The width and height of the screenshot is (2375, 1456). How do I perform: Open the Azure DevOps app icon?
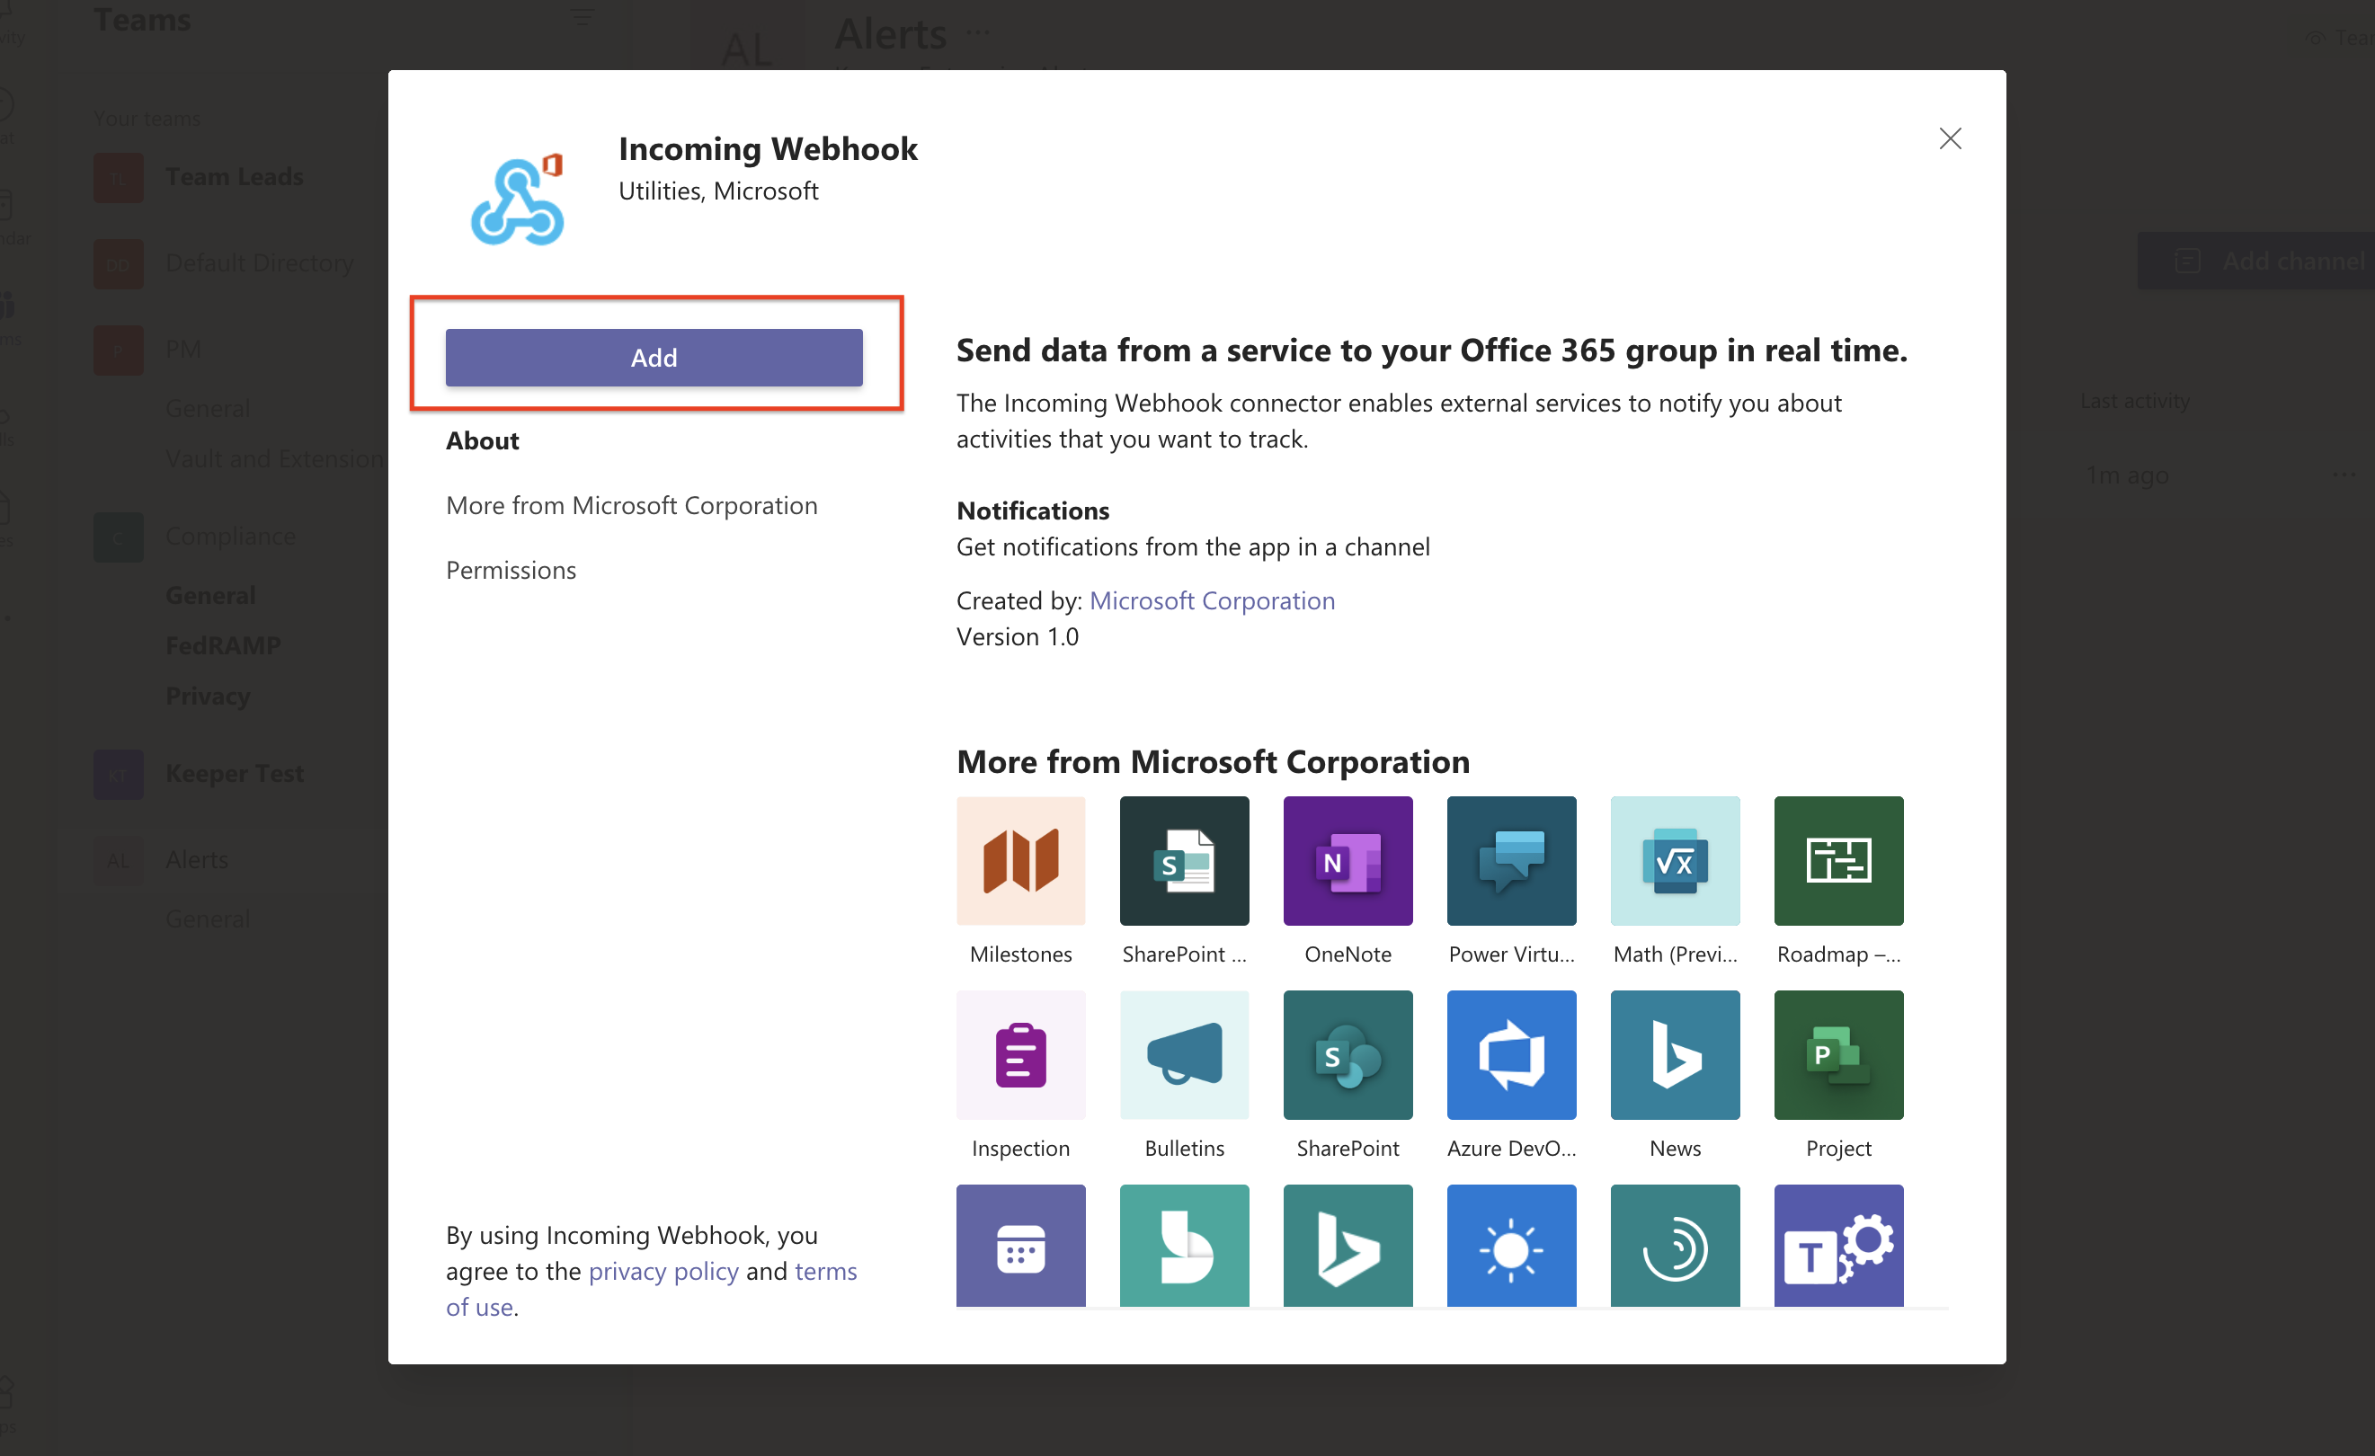[x=1511, y=1055]
